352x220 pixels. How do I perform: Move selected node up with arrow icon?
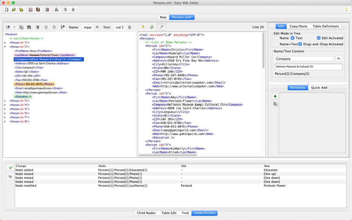point(46,27)
